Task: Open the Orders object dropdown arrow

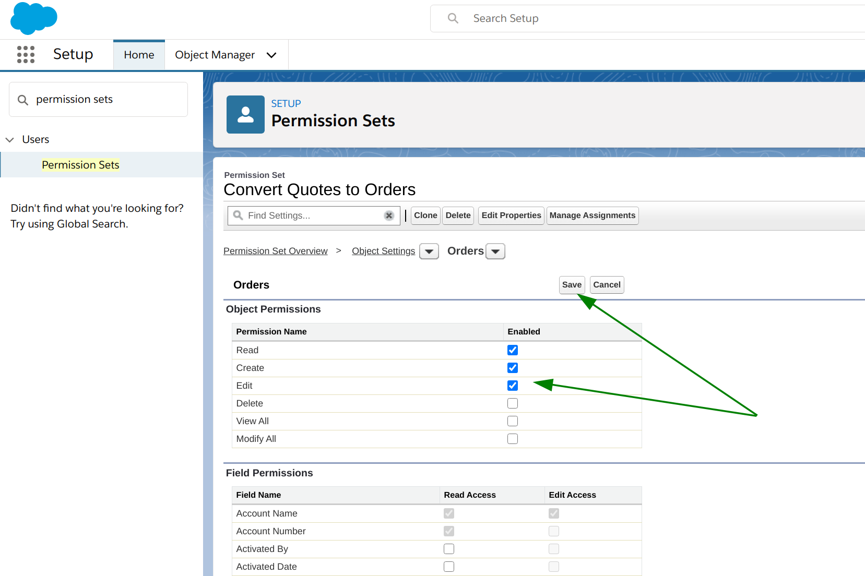Action: click(x=495, y=251)
